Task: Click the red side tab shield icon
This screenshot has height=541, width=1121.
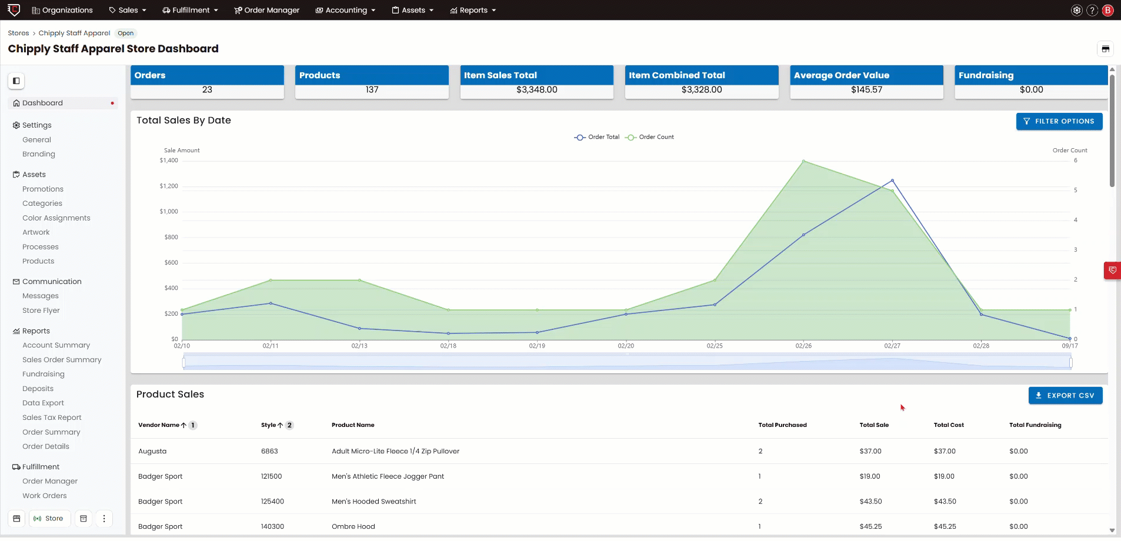Action: click(x=1112, y=270)
